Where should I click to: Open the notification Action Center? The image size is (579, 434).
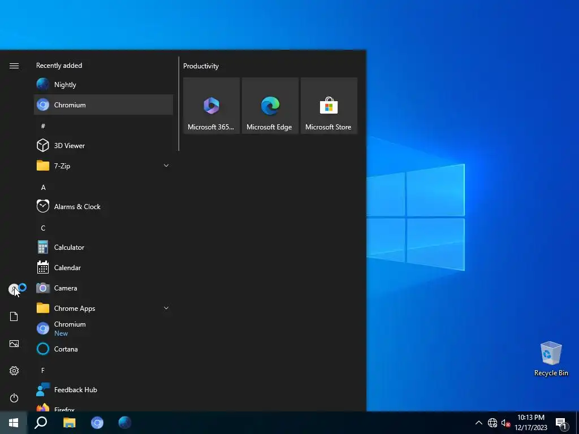561,423
